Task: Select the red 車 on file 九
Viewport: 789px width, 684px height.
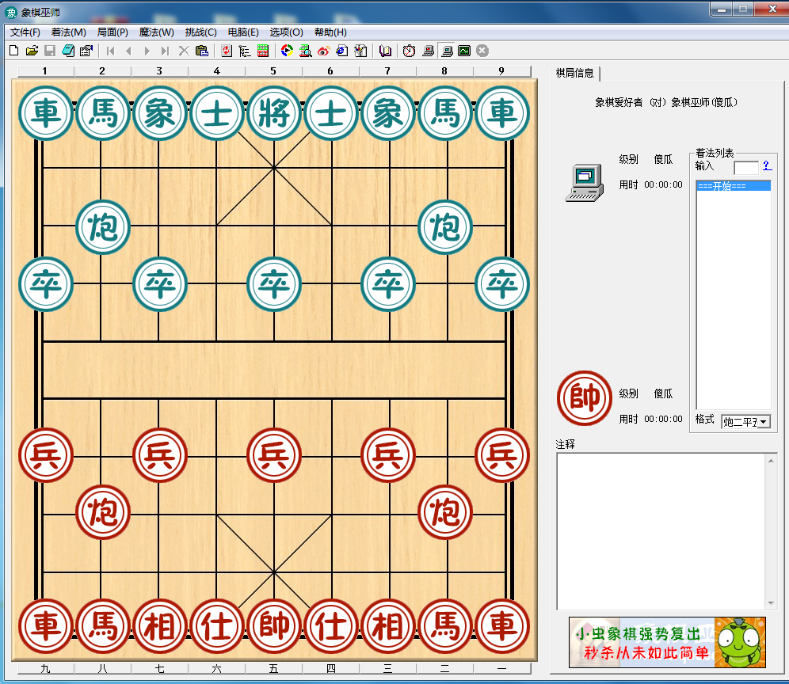Action: (x=46, y=626)
